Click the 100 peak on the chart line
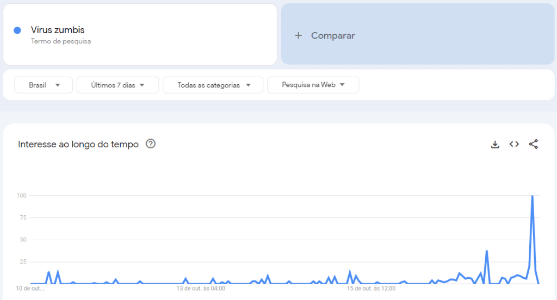Screen dimensions: 557x300 532,196
